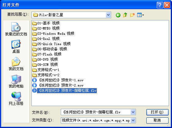Open 网上邻居 in the places bar
The image size is (172, 128).
tap(16, 98)
